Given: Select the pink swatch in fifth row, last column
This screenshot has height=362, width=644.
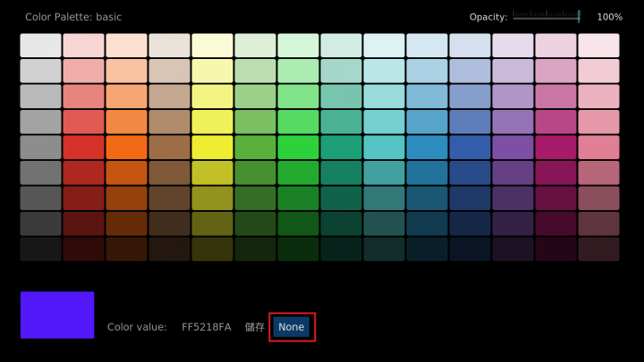Looking at the screenshot, I should point(598,147).
